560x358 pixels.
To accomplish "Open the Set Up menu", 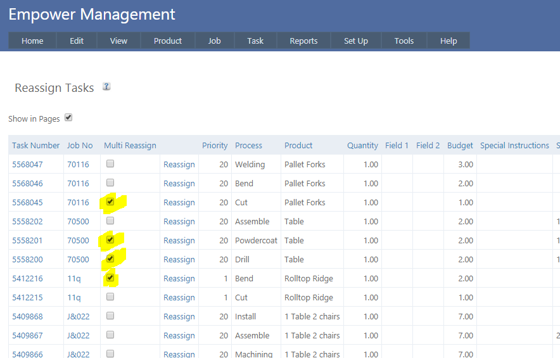I will point(355,41).
